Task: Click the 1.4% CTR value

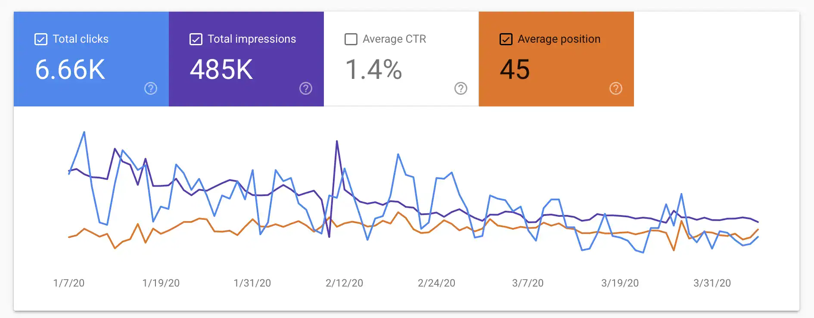Action: [x=374, y=69]
